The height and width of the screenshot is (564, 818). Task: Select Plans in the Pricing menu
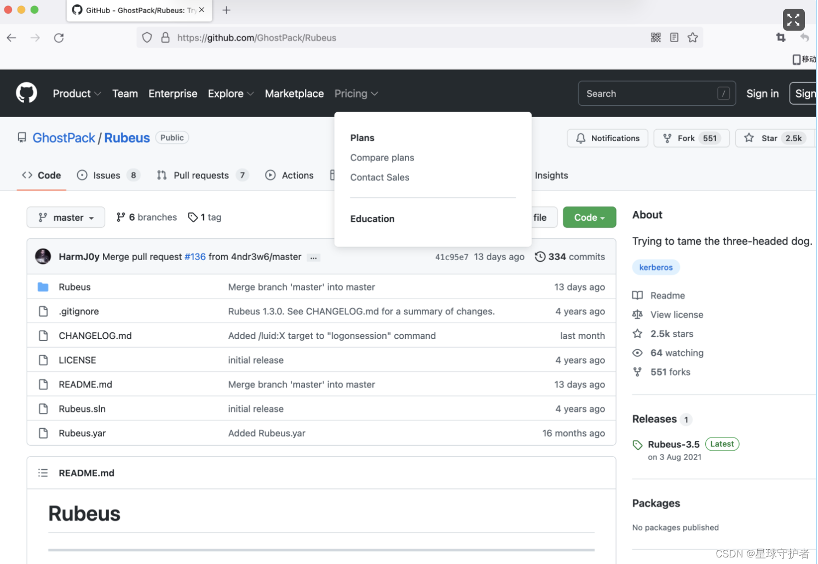tap(362, 138)
